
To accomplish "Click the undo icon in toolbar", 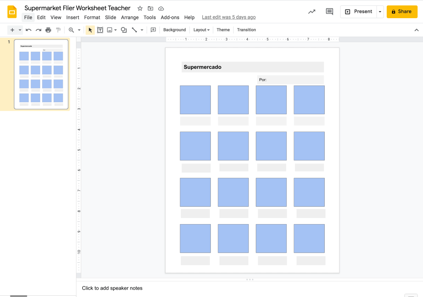I will [29, 30].
